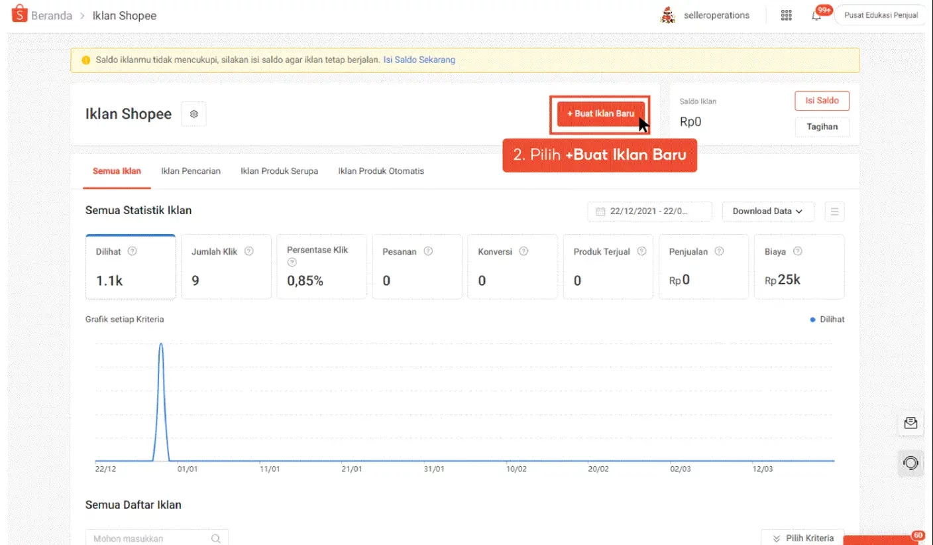
Task: Click the search magnifier in the ad search box
Action: [x=215, y=537]
